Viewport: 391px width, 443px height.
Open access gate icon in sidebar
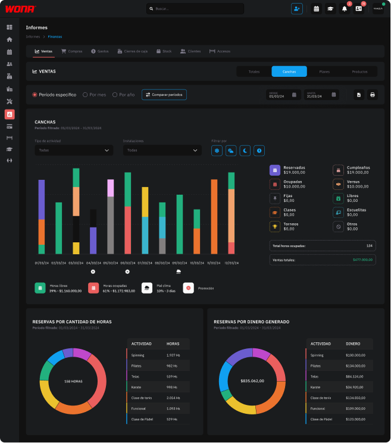click(x=10, y=138)
